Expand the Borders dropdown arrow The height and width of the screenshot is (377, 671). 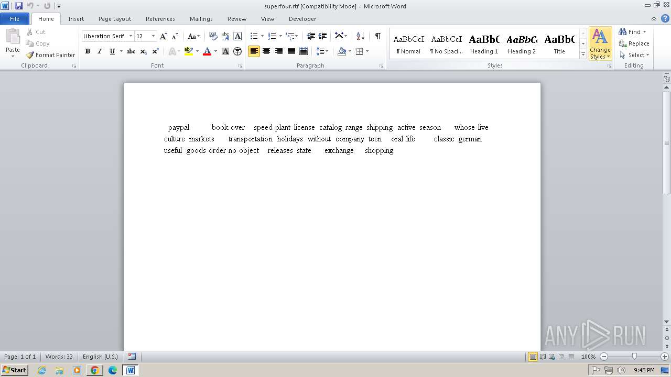[367, 51]
